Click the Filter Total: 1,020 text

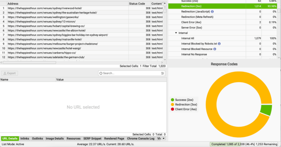click(x=154, y=66)
